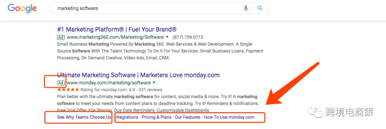
Task: Click the www.monday.com/marketing/software URL
Action: point(109,83)
